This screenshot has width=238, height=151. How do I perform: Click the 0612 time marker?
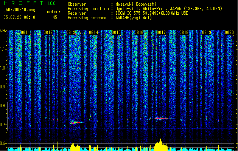pos(48,32)
